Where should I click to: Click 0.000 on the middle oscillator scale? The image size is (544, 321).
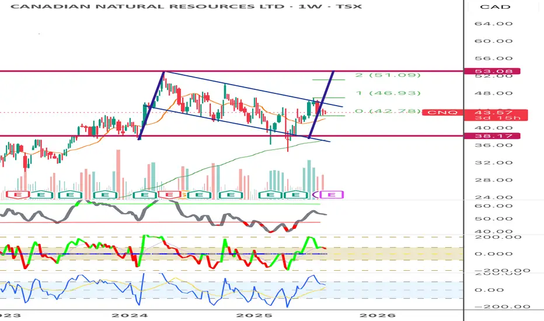(493, 254)
